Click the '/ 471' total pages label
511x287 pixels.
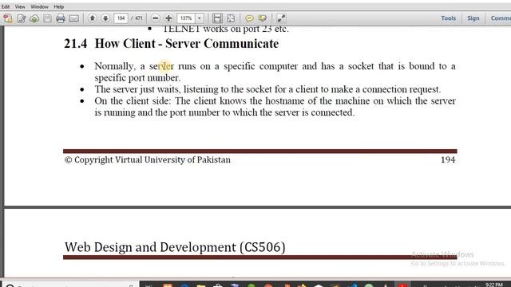tap(137, 18)
